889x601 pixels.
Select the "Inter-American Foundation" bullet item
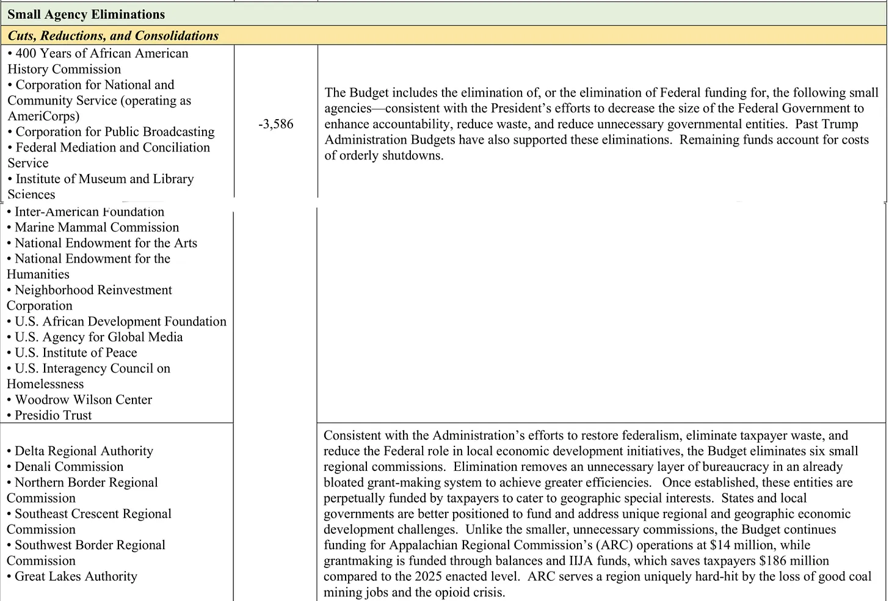[x=89, y=212]
